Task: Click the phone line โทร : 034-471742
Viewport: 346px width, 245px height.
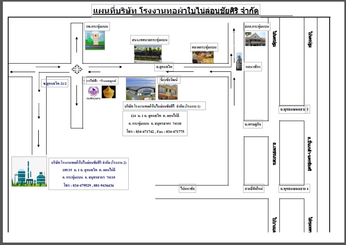Action: click(x=155, y=131)
